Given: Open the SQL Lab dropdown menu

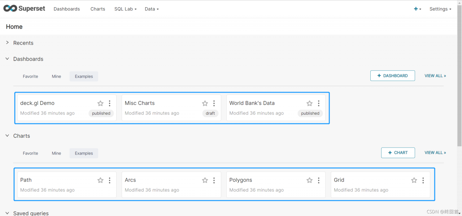Looking at the screenshot, I should tap(125, 9).
